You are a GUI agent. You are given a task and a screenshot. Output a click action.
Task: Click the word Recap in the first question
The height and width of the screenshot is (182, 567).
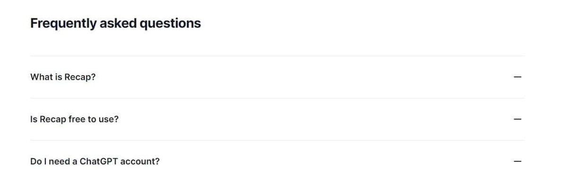pos(80,77)
